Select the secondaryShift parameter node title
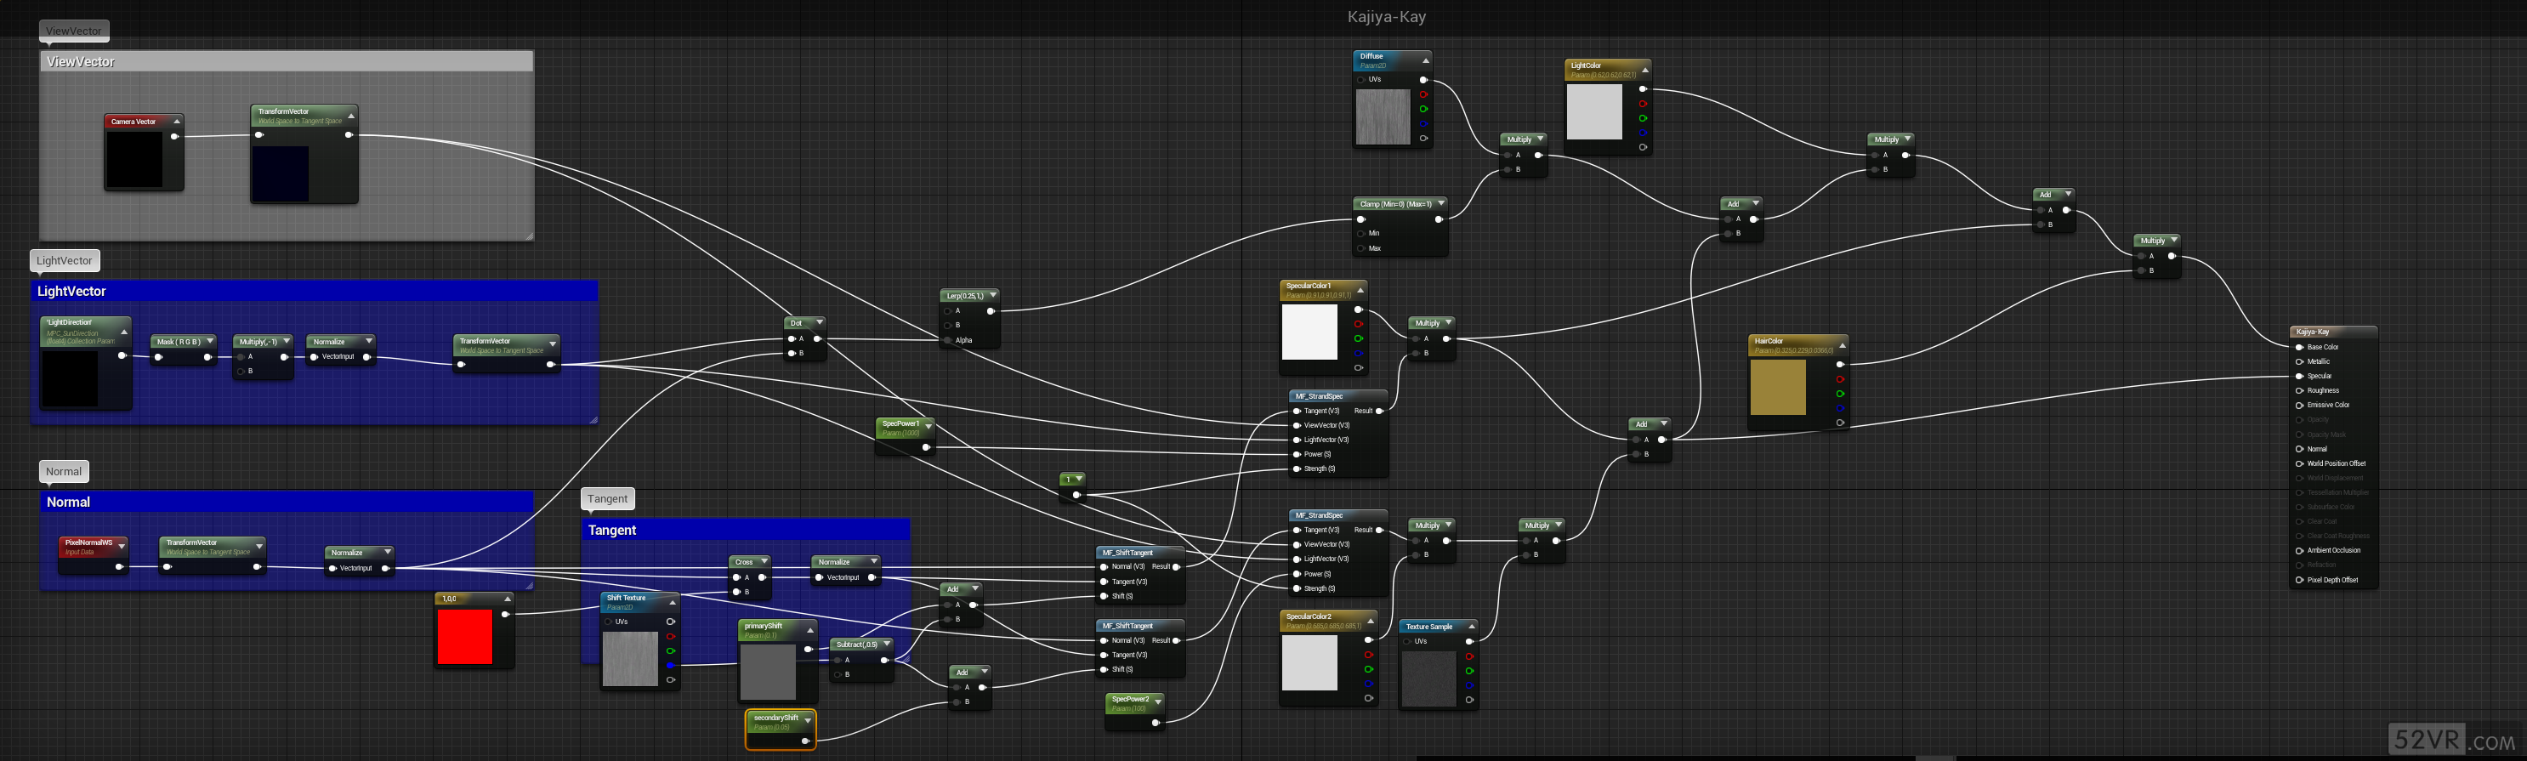Viewport: 2527px width, 761px height. (775, 718)
